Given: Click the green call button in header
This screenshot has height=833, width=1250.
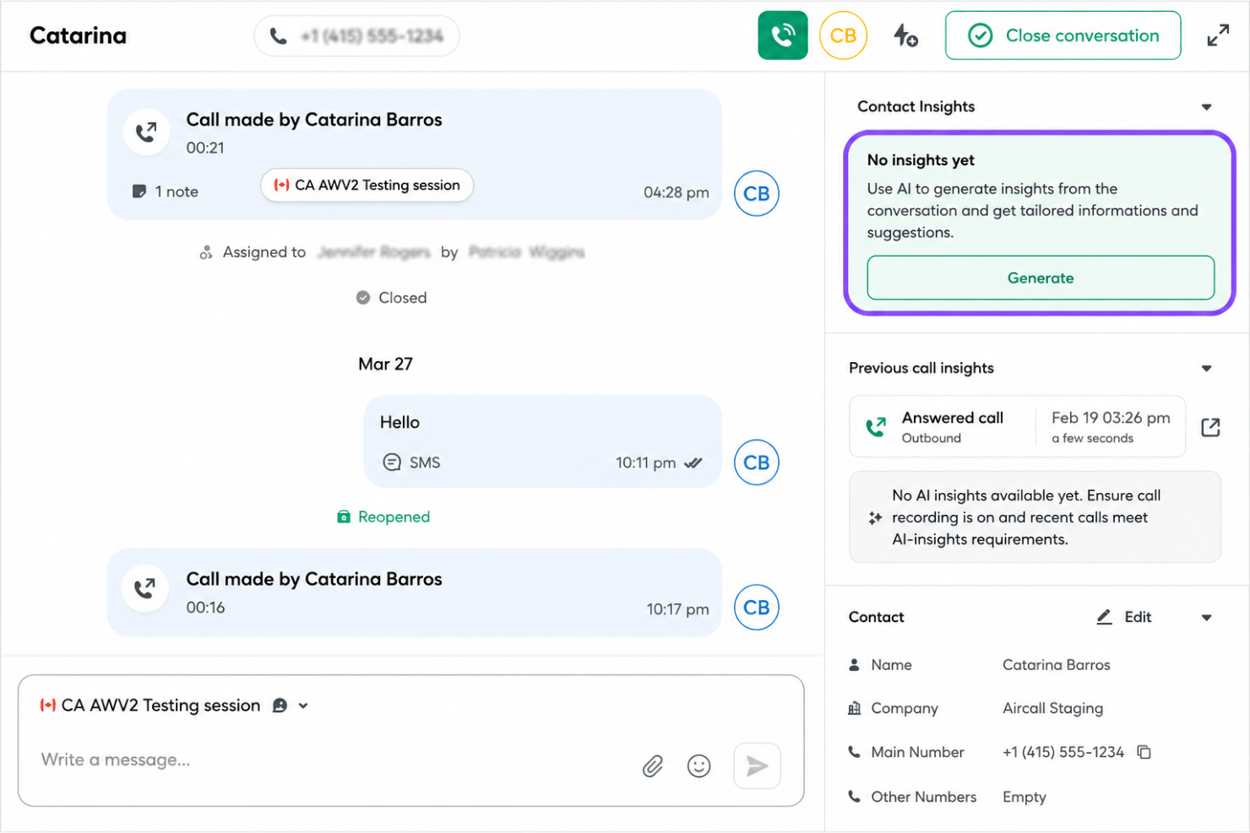Looking at the screenshot, I should [782, 35].
